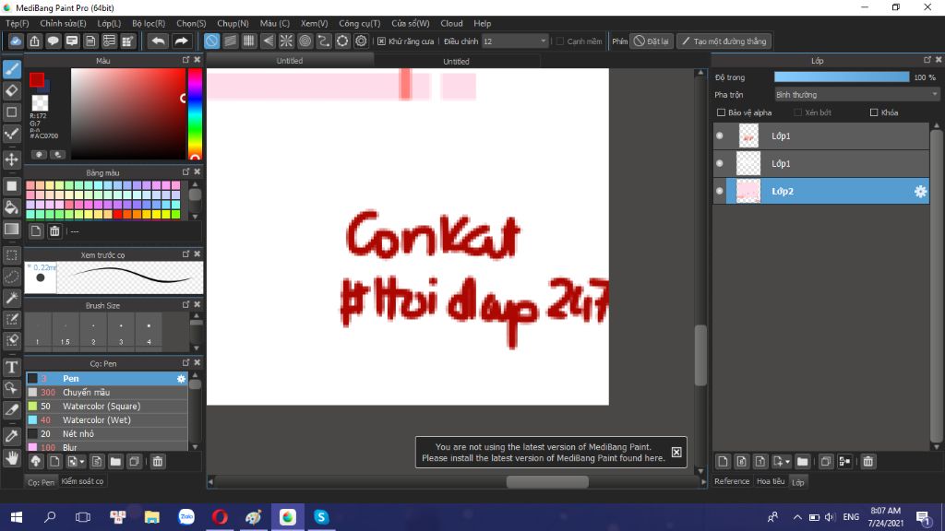Add new layer in layer panel

(723, 462)
